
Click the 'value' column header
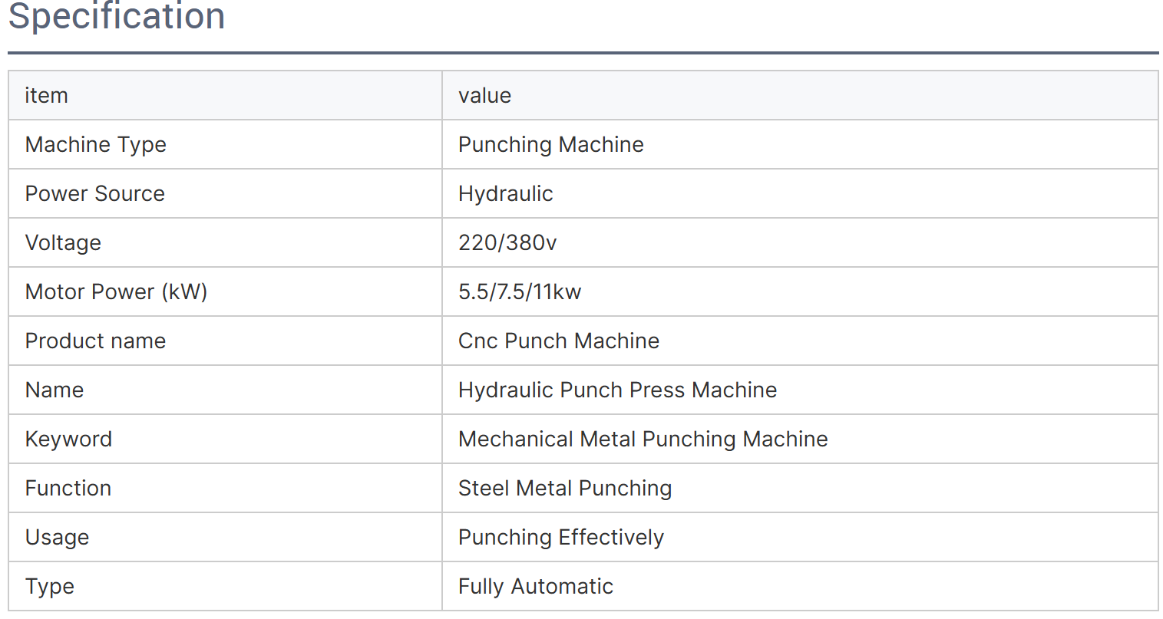[484, 96]
